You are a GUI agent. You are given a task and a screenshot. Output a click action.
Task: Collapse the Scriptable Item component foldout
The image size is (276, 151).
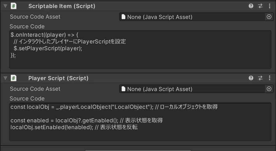5,6
